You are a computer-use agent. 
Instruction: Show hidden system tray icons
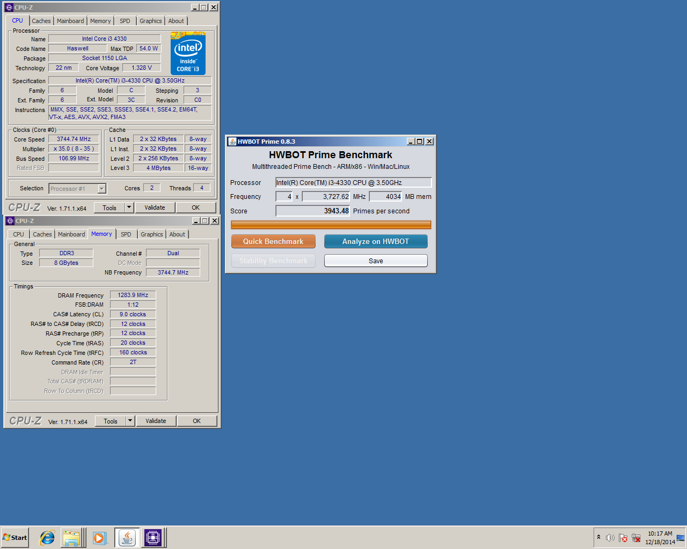(x=598, y=537)
